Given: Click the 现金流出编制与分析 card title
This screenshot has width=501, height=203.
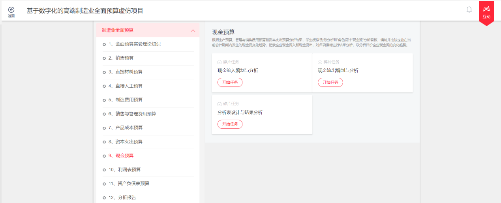Looking at the screenshot, I should tap(338, 71).
